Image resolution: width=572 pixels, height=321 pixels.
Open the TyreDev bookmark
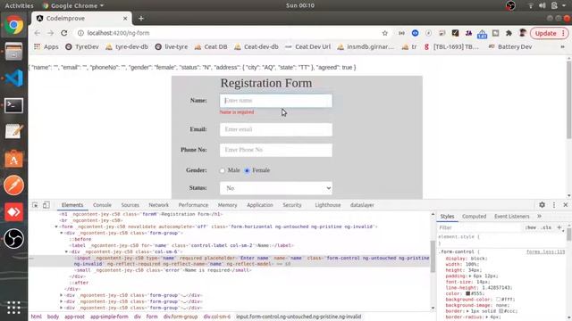click(x=82, y=47)
